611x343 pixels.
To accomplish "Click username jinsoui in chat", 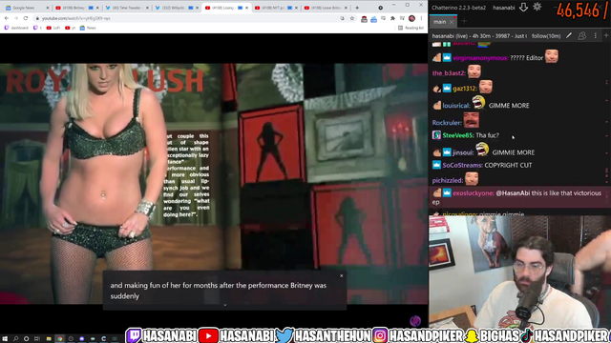I will [463, 152].
